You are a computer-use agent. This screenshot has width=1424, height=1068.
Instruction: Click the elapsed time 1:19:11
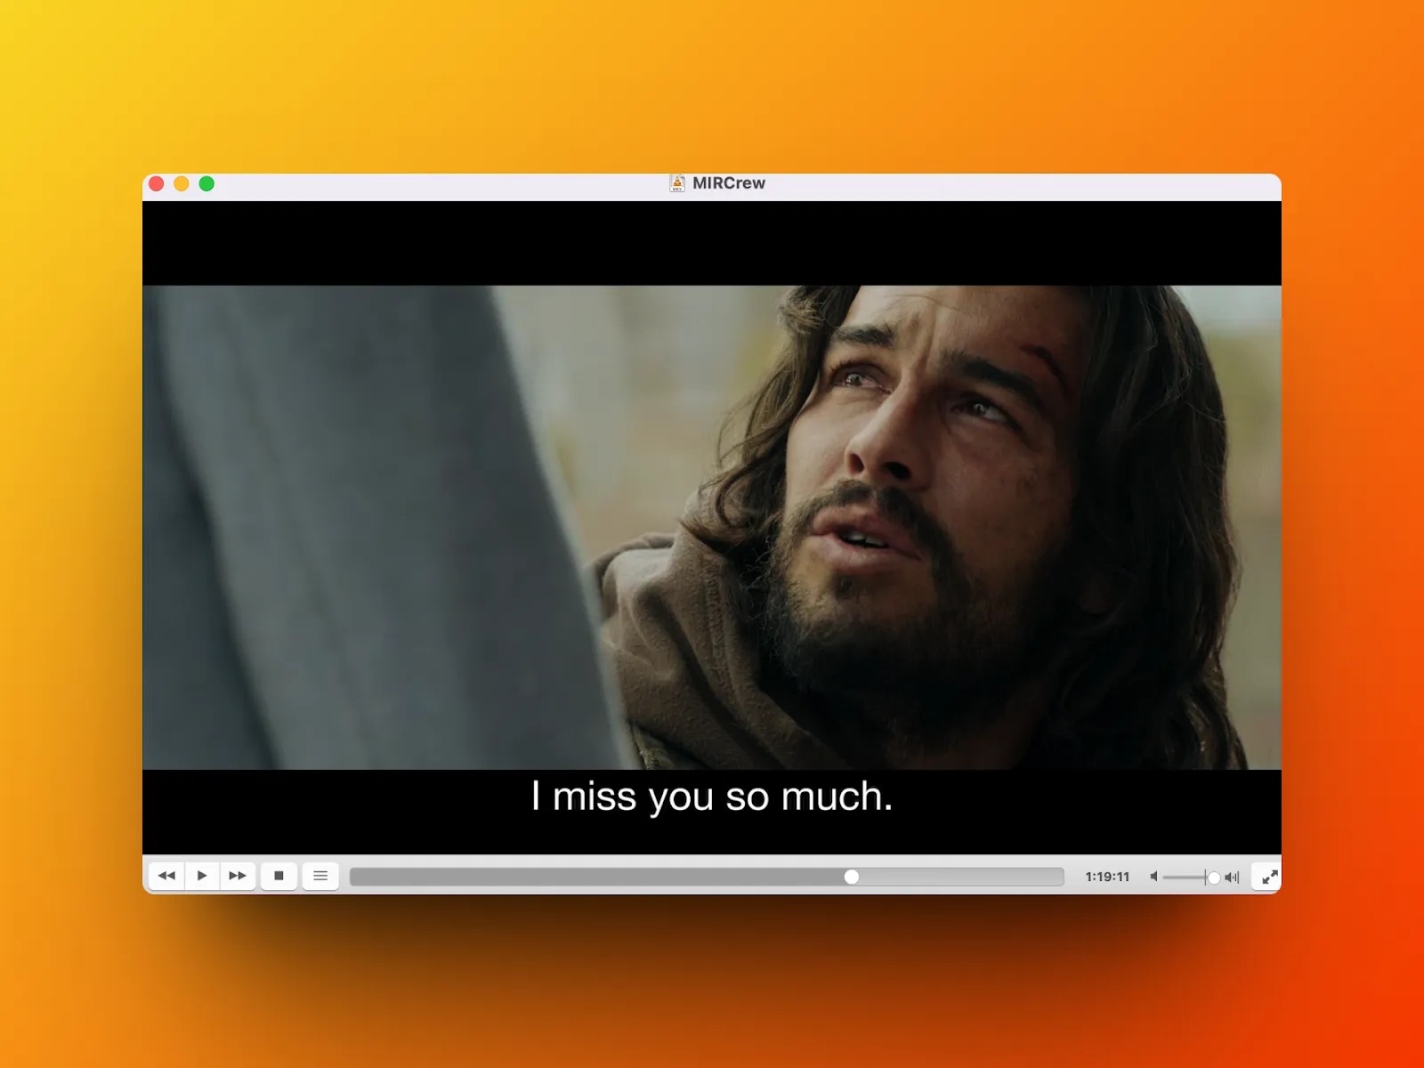[1107, 877]
